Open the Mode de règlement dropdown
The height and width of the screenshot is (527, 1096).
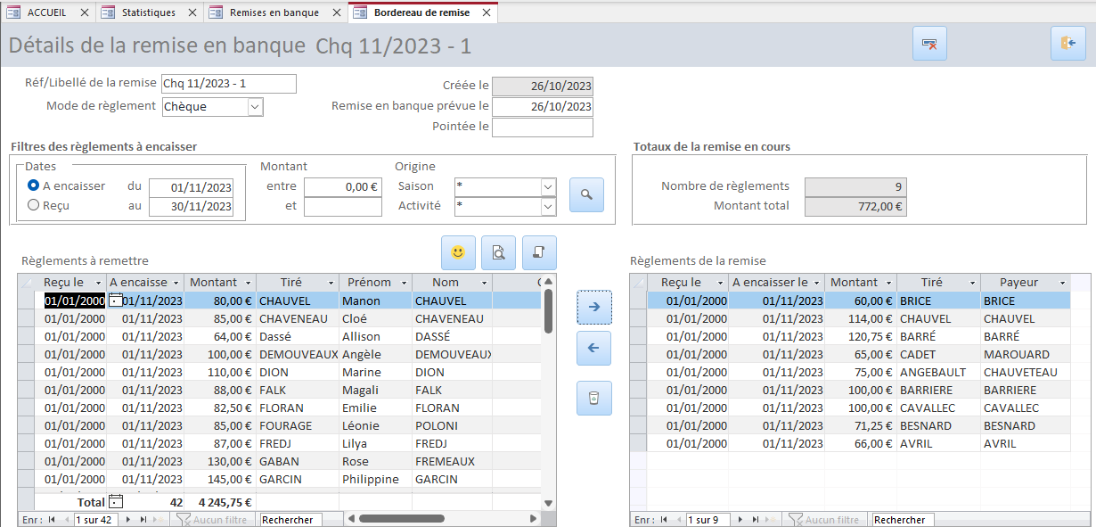click(255, 107)
